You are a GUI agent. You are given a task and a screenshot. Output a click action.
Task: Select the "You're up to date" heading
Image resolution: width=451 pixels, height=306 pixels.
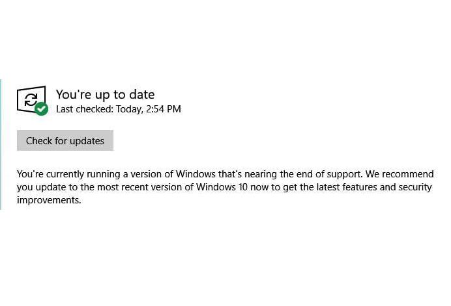(106, 95)
